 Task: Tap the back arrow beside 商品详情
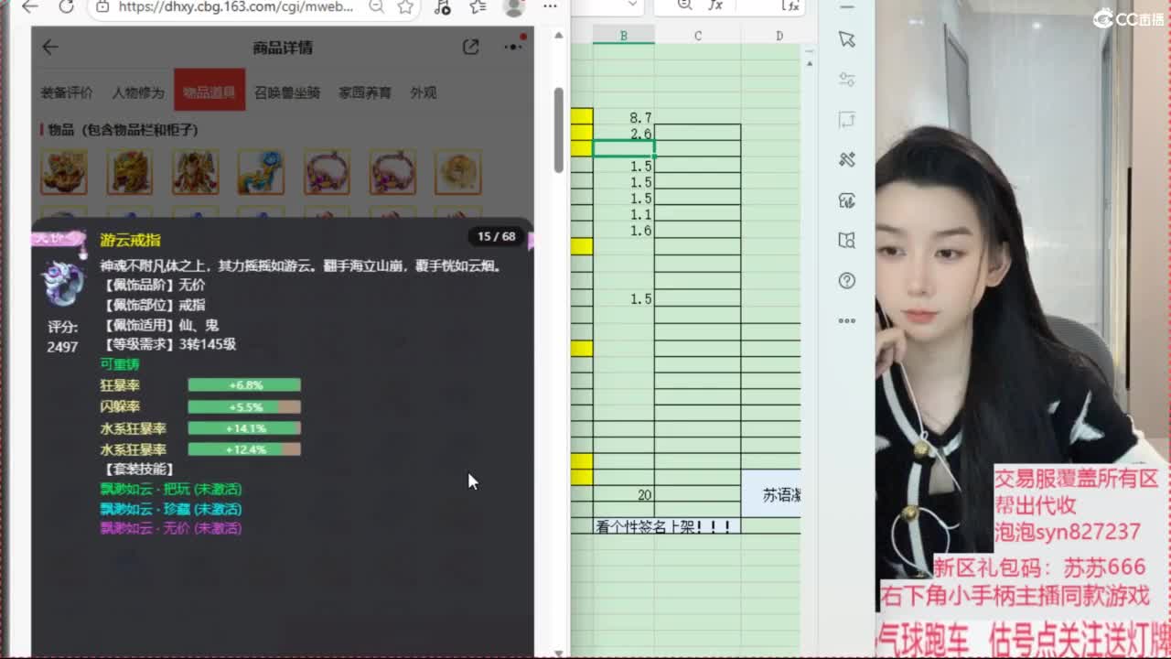[50, 48]
